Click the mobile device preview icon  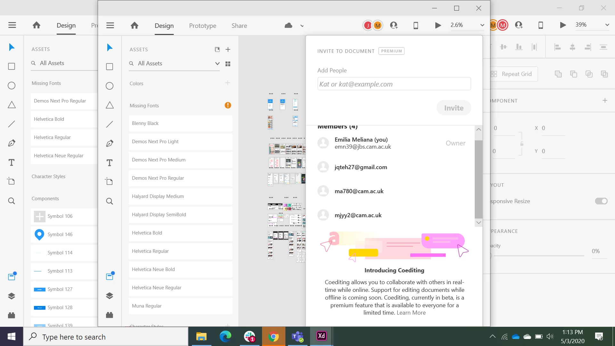point(416,25)
